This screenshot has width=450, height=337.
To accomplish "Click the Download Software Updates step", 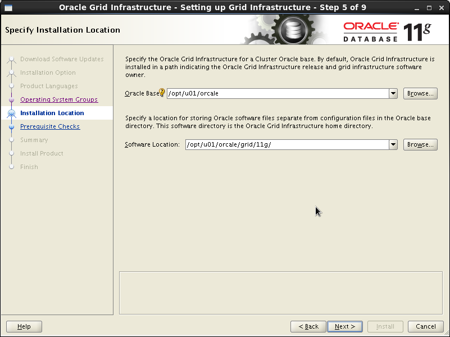I will pyautogui.click(x=62, y=59).
